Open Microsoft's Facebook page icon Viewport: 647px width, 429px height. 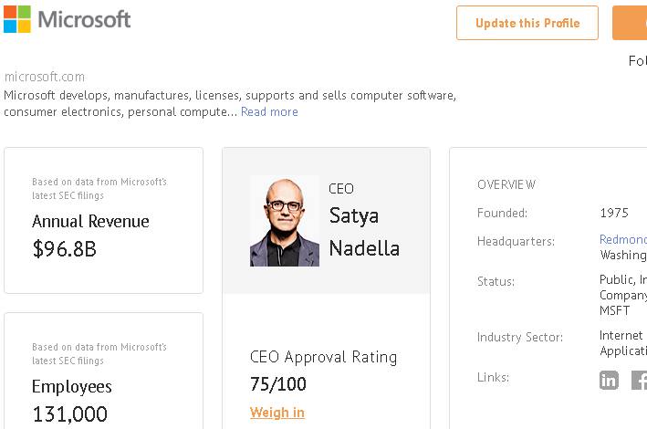coord(639,380)
